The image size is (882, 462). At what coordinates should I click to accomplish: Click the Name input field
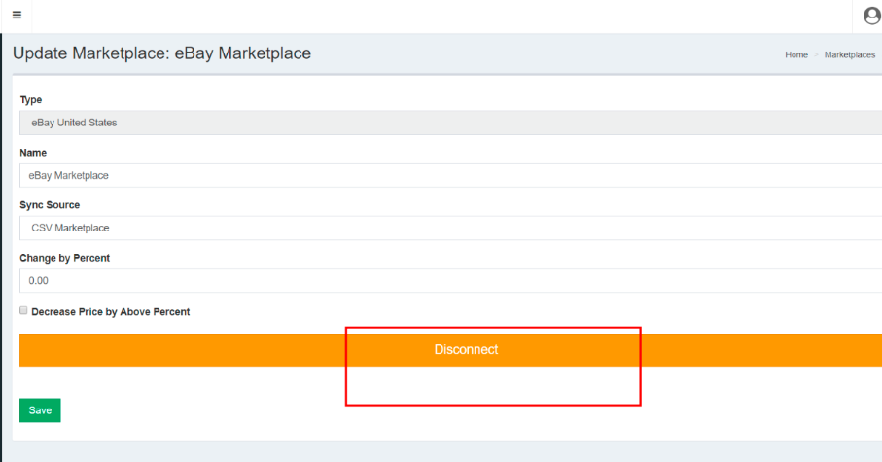[x=450, y=176]
